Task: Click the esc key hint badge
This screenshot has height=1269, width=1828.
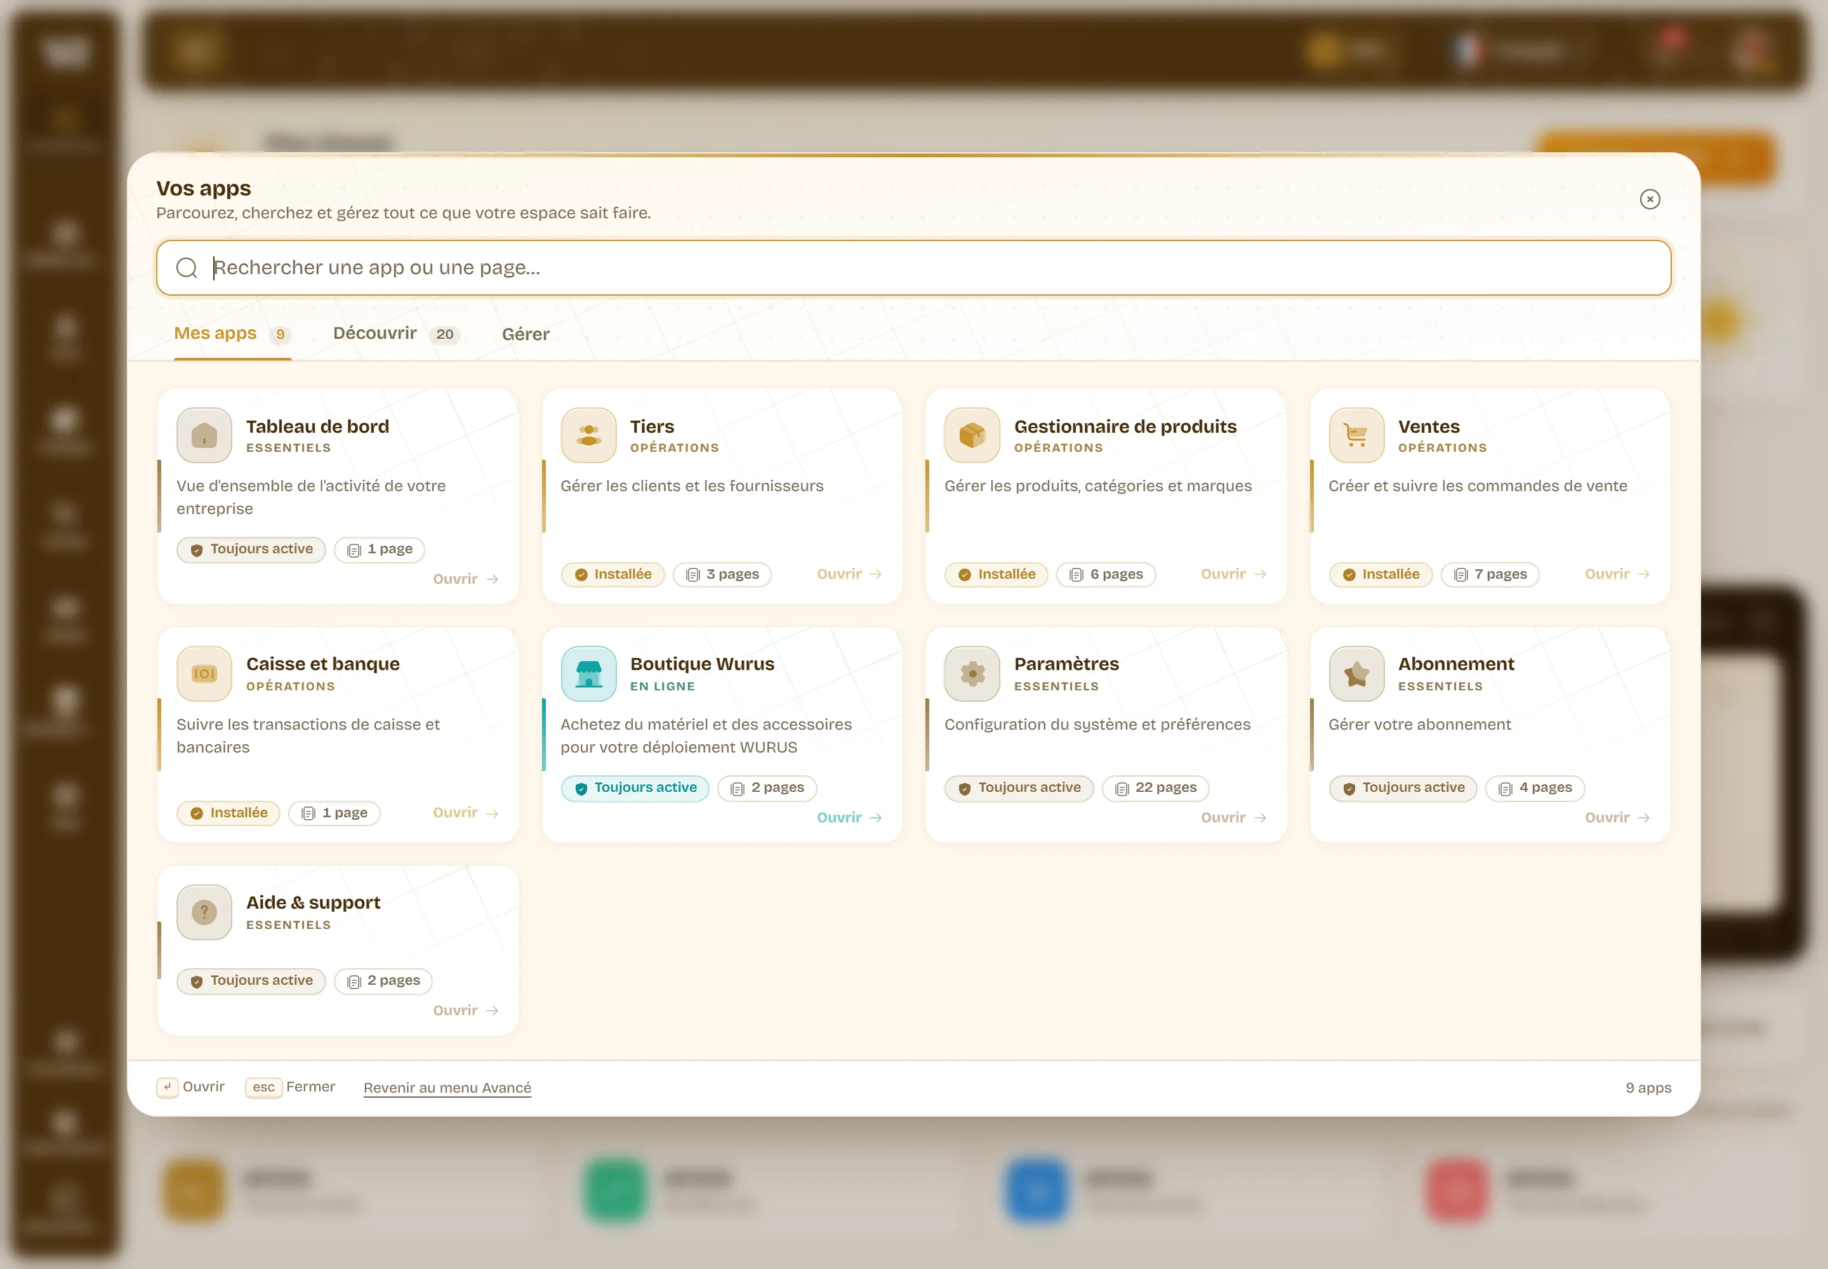Action: click(x=263, y=1087)
